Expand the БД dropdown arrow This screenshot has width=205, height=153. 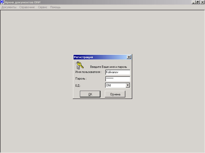128,85
